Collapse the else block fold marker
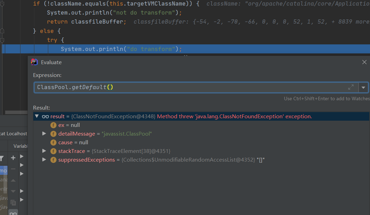This screenshot has width=370, height=215. (2, 31)
